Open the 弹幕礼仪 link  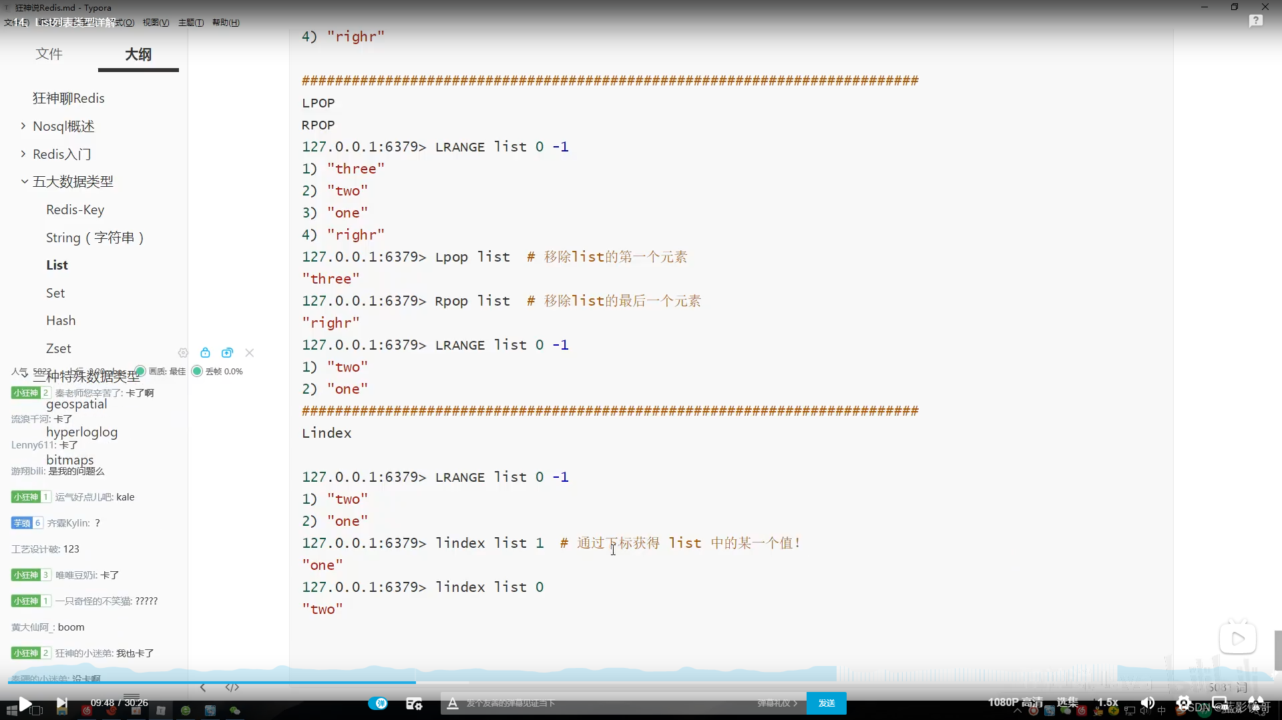777,703
